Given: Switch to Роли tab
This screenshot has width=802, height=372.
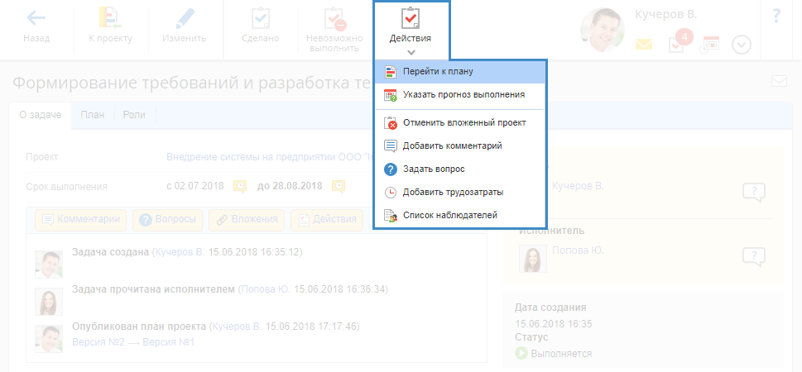Looking at the screenshot, I should [x=134, y=115].
